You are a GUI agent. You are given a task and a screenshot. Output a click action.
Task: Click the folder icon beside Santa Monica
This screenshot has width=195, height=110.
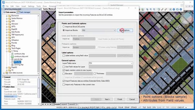[9, 18]
